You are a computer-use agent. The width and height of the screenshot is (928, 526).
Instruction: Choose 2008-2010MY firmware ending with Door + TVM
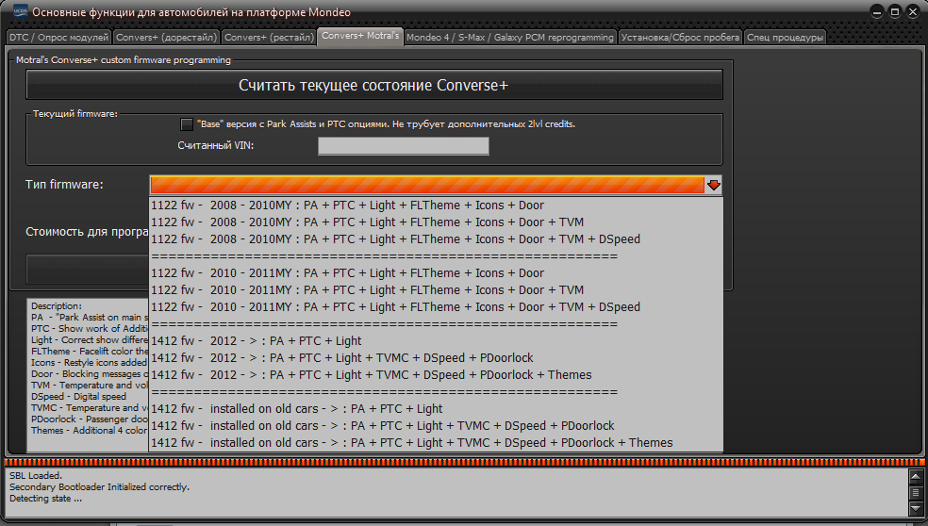436,222
